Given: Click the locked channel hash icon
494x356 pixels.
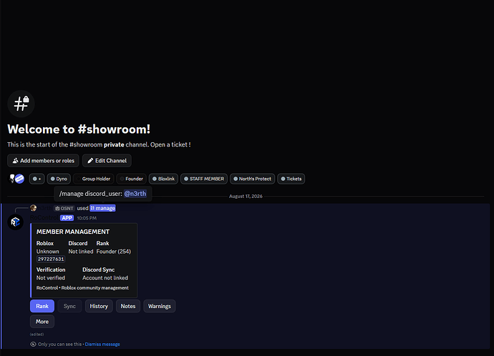Looking at the screenshot, I should point(21,104).
